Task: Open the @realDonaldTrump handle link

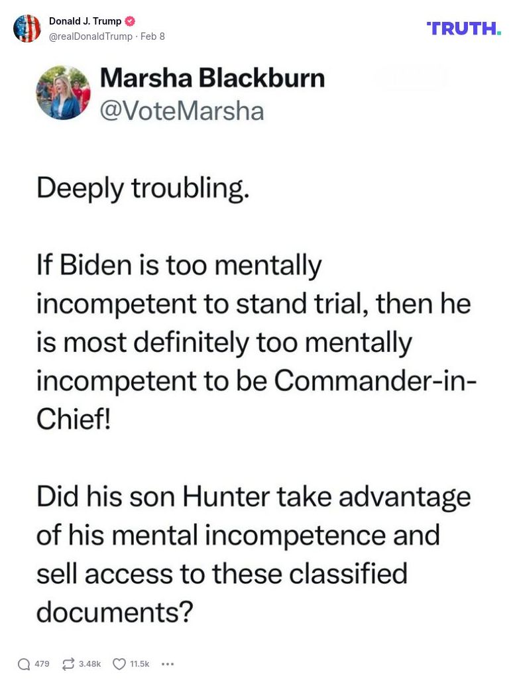Action: coord(91,36)
